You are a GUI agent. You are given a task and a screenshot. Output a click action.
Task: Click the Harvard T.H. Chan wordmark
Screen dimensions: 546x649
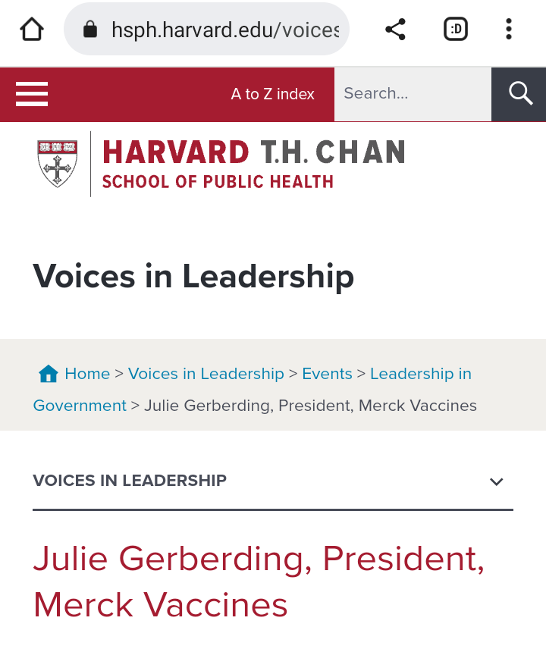(253, 163)
